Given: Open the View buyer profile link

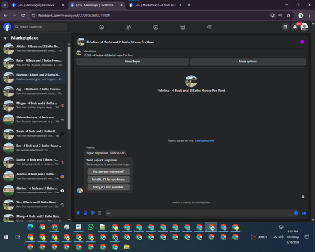Looking at the screenshot, I should (204, 140).
